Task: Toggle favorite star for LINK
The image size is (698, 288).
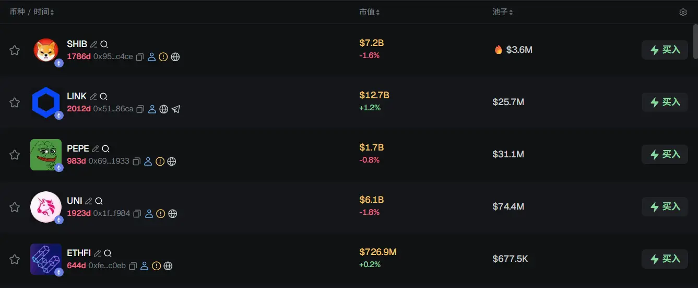Action: [x=15, y=102]
